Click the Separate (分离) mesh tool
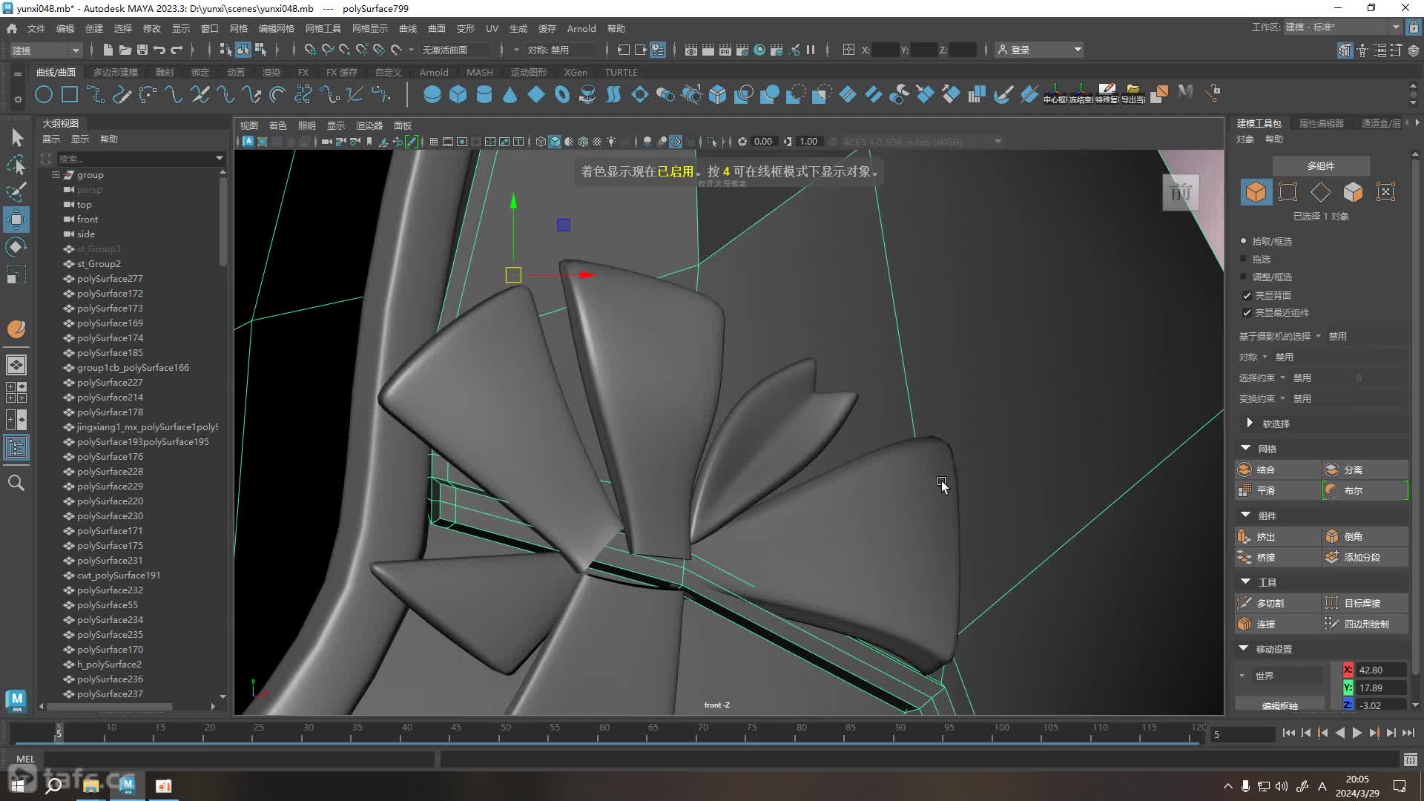Screen dimensions: 1424x801 pyautogui.click(x=1365, y=469)
